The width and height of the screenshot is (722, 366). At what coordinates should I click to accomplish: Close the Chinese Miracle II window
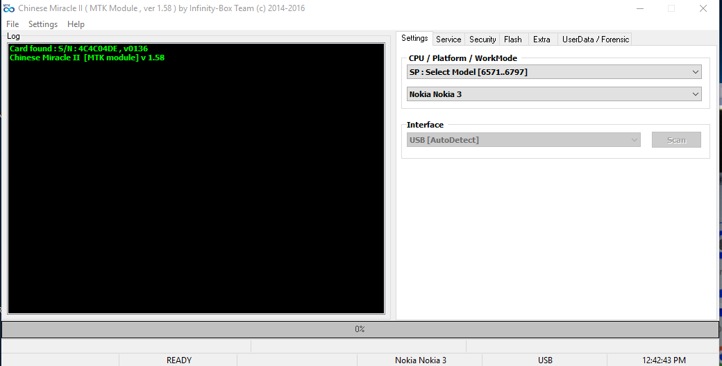(703, 8)
